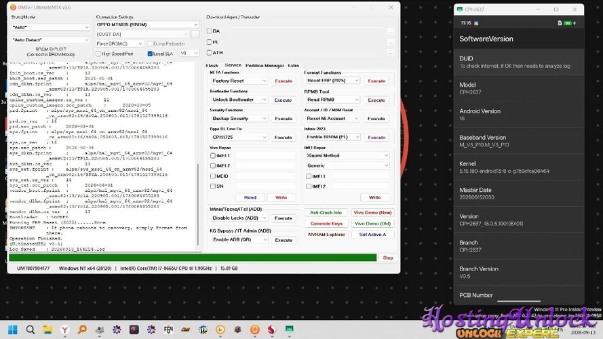Launch Yandex browser from taskbar
The width and height of the screenshot is (603, 339).
pyautogui.click(x=65, y=330)
